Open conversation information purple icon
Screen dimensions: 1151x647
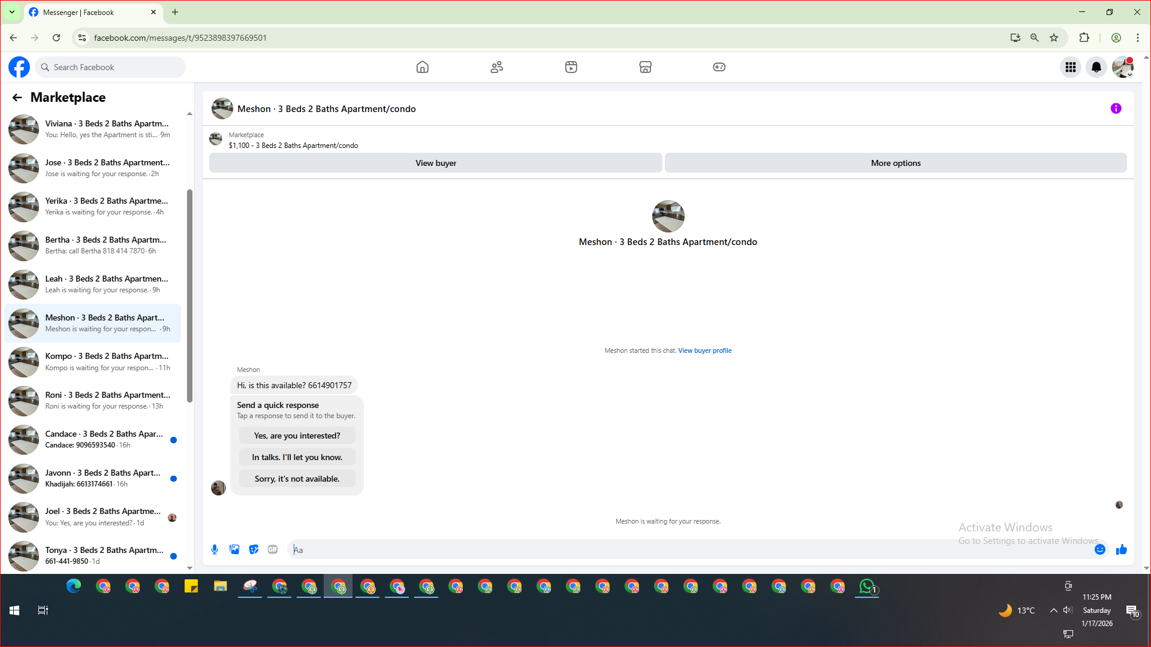[x=1116, y=108]
